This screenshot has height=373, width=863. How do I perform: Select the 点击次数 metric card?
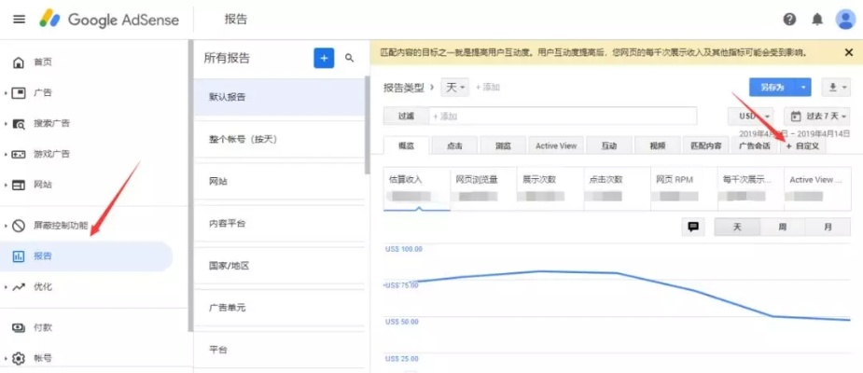pos(617,188)
